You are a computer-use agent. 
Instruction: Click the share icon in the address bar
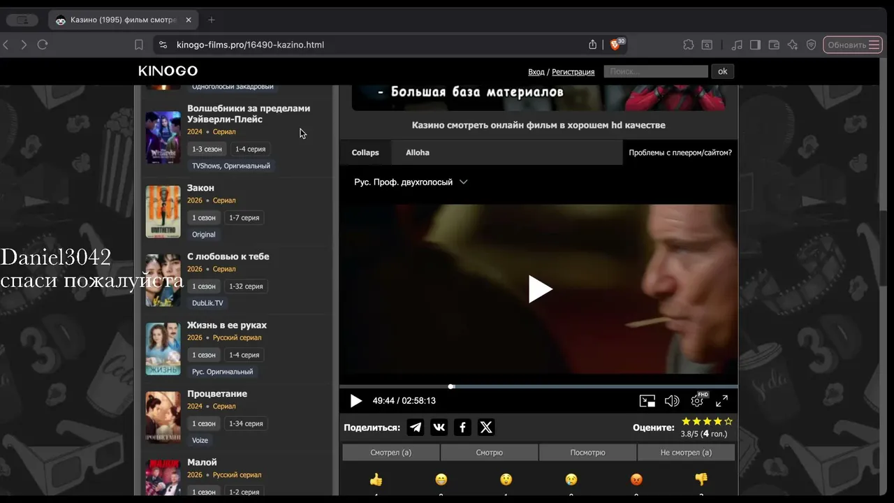click(x=593, y=45)
